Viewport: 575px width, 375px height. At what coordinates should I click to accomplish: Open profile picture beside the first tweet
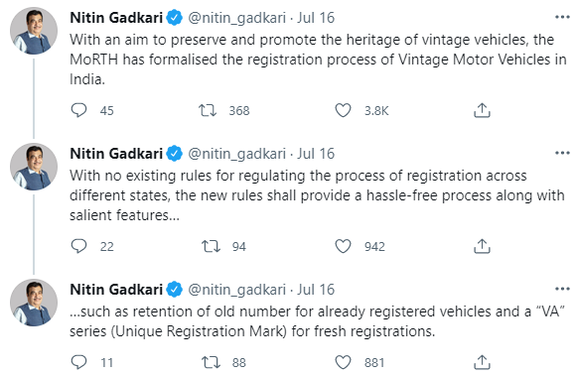34,31
